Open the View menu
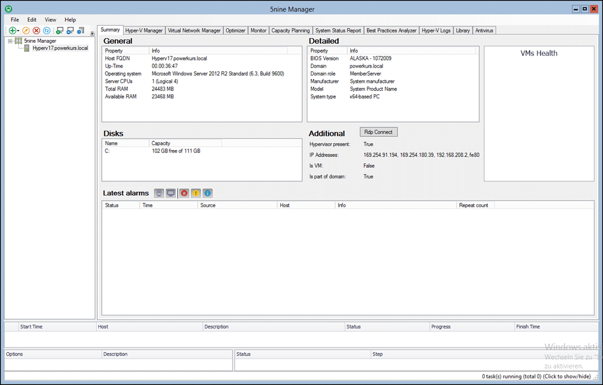The height and width of the screenshot is (385, 603). click(x=51, y=19)
